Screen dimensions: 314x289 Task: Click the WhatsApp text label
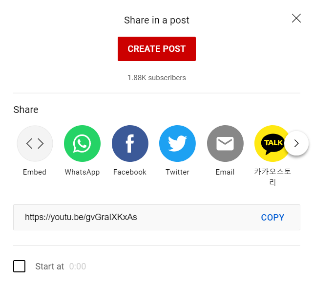[83, 172]
